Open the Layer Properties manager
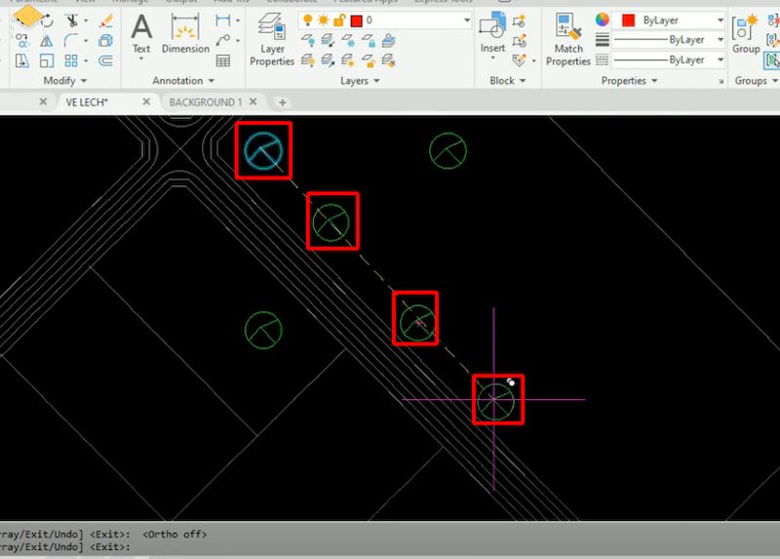Screen dimensions: 780x559 [x=272, y=40]
